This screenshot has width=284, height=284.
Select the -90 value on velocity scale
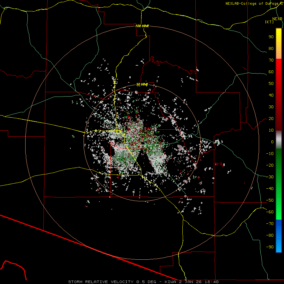click(x=270, y=247)
